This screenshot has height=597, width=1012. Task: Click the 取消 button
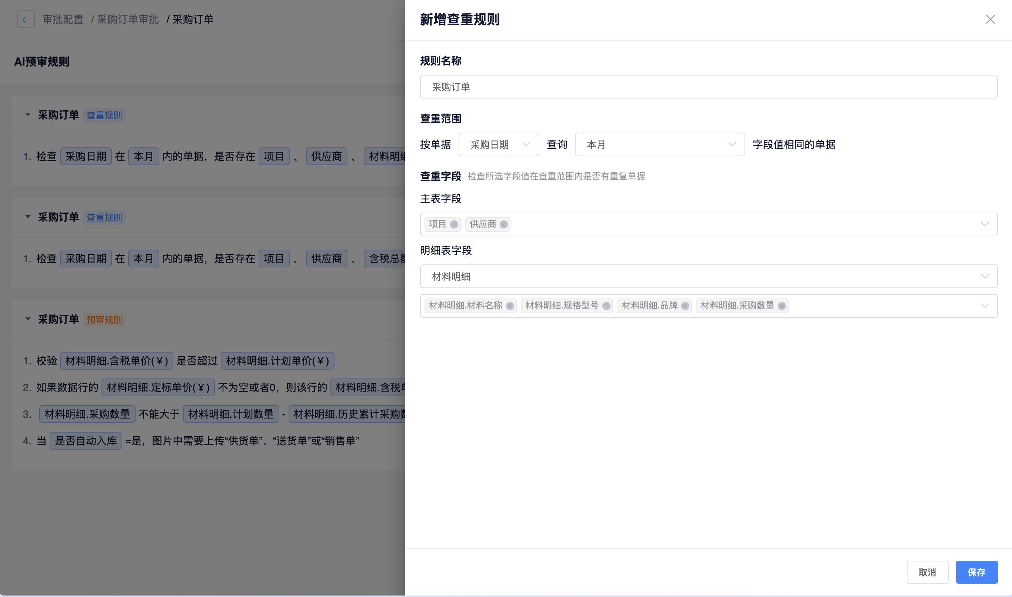coord(927,572)
